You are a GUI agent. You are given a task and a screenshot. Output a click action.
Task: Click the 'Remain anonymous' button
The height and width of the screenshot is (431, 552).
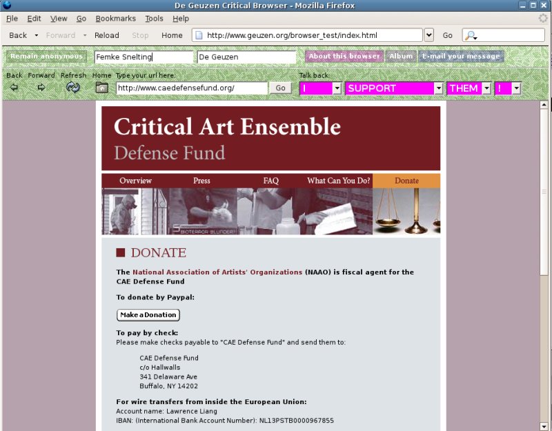(46, 57)
